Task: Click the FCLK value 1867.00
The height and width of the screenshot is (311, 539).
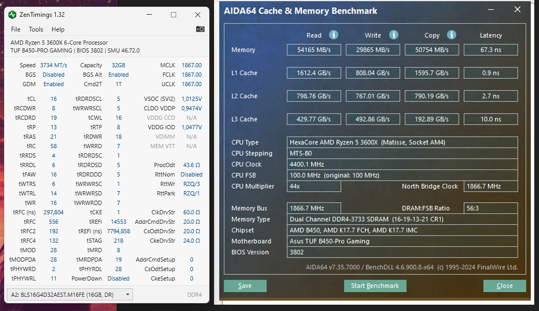Action: (x=191, y=75)
